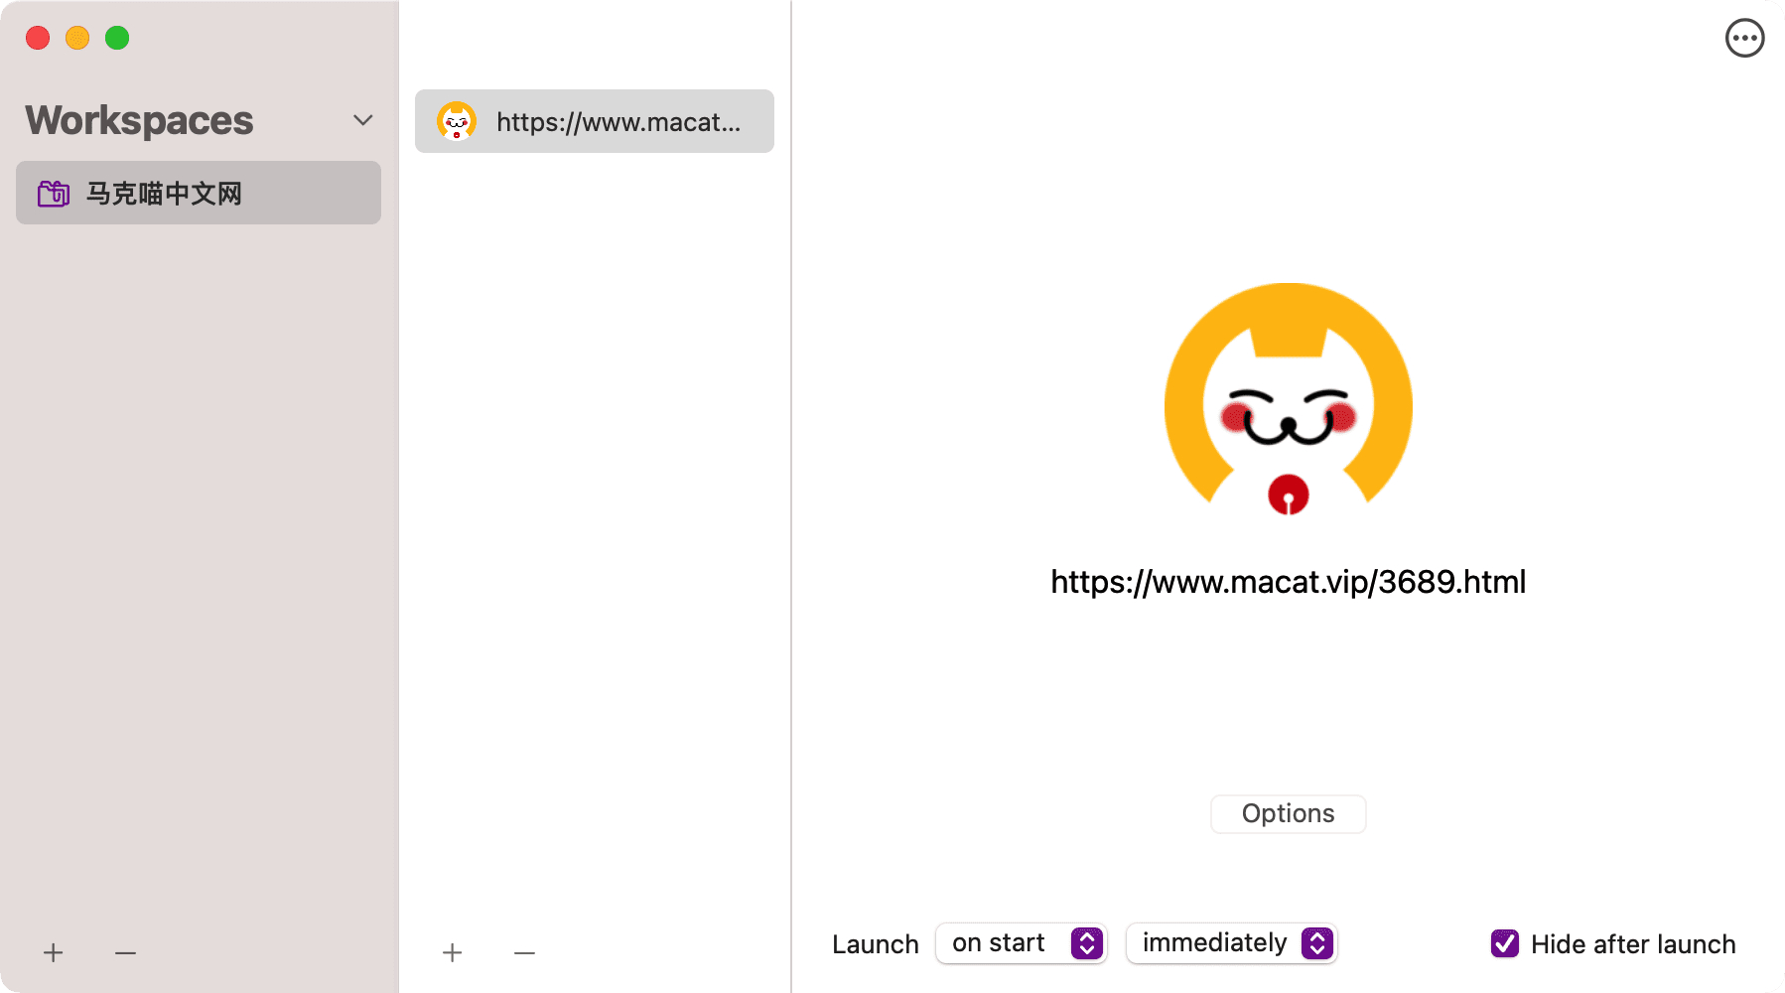Toggle the Hide after launch checkbox

click(1505, 943)
